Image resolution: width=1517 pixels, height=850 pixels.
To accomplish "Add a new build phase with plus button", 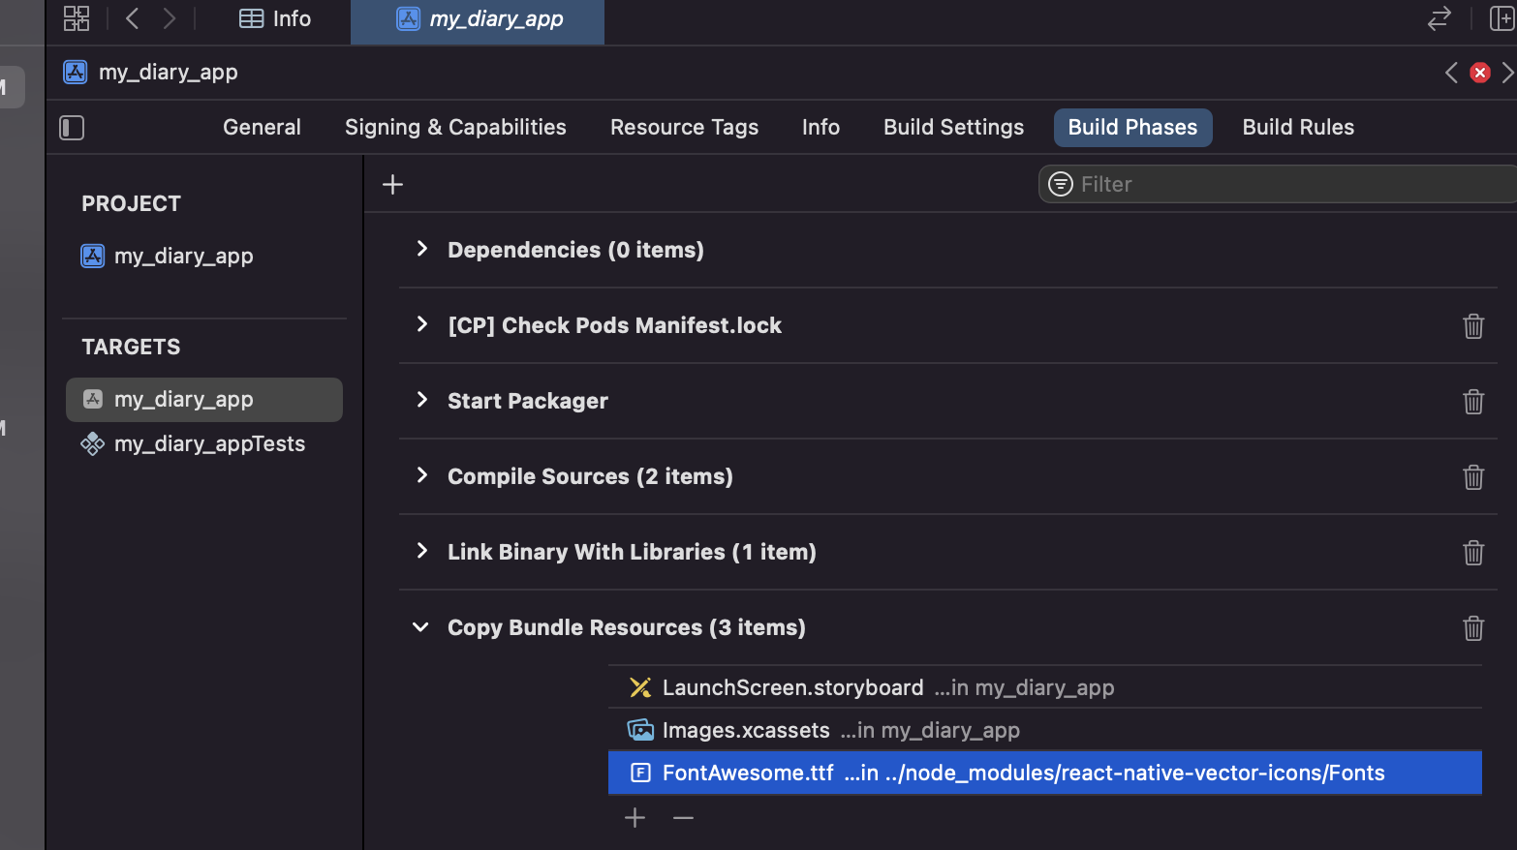I will [x=392, y=184].
